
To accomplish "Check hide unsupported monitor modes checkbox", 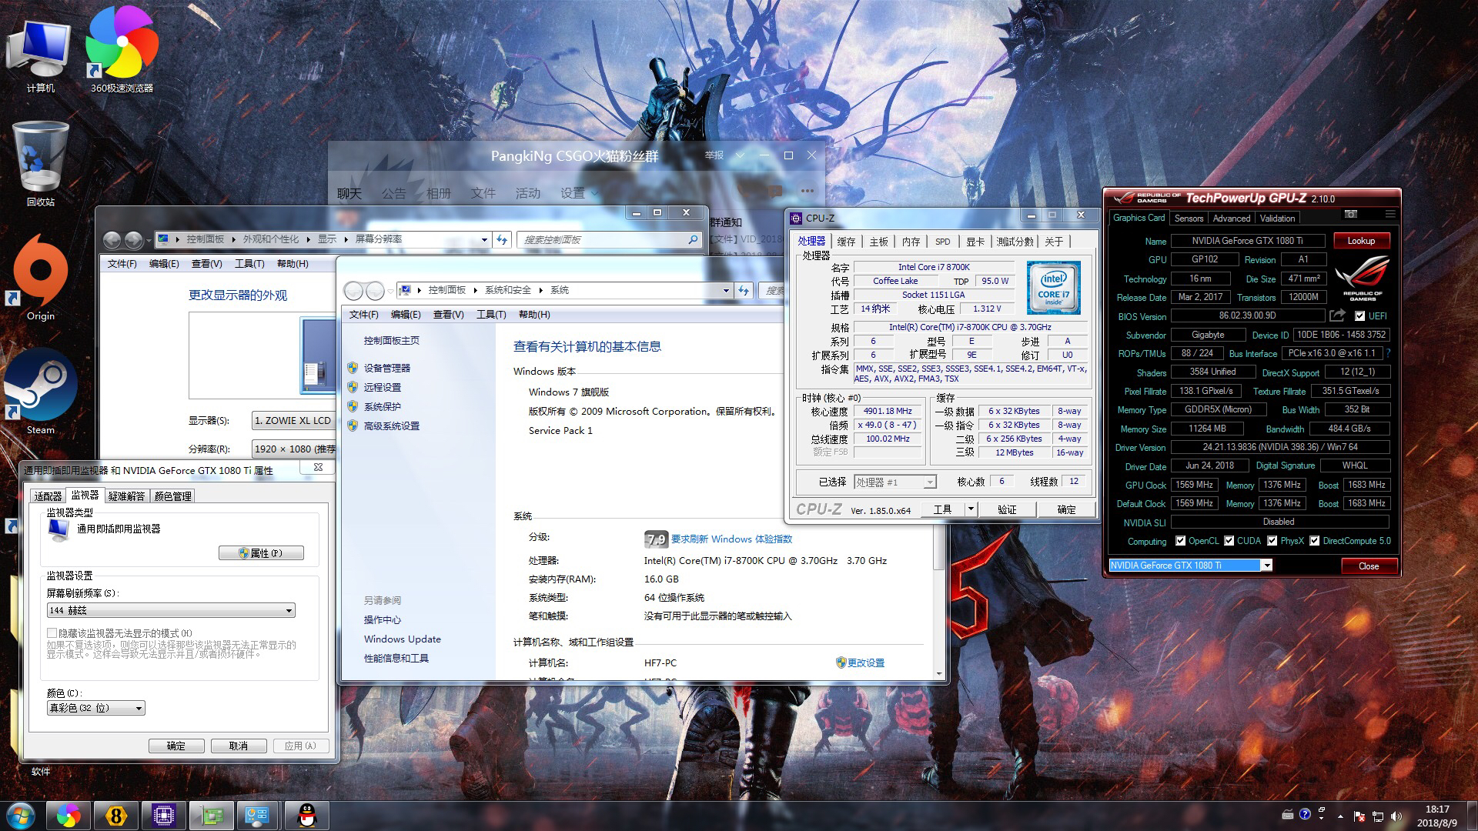I will tap(52, 633).
